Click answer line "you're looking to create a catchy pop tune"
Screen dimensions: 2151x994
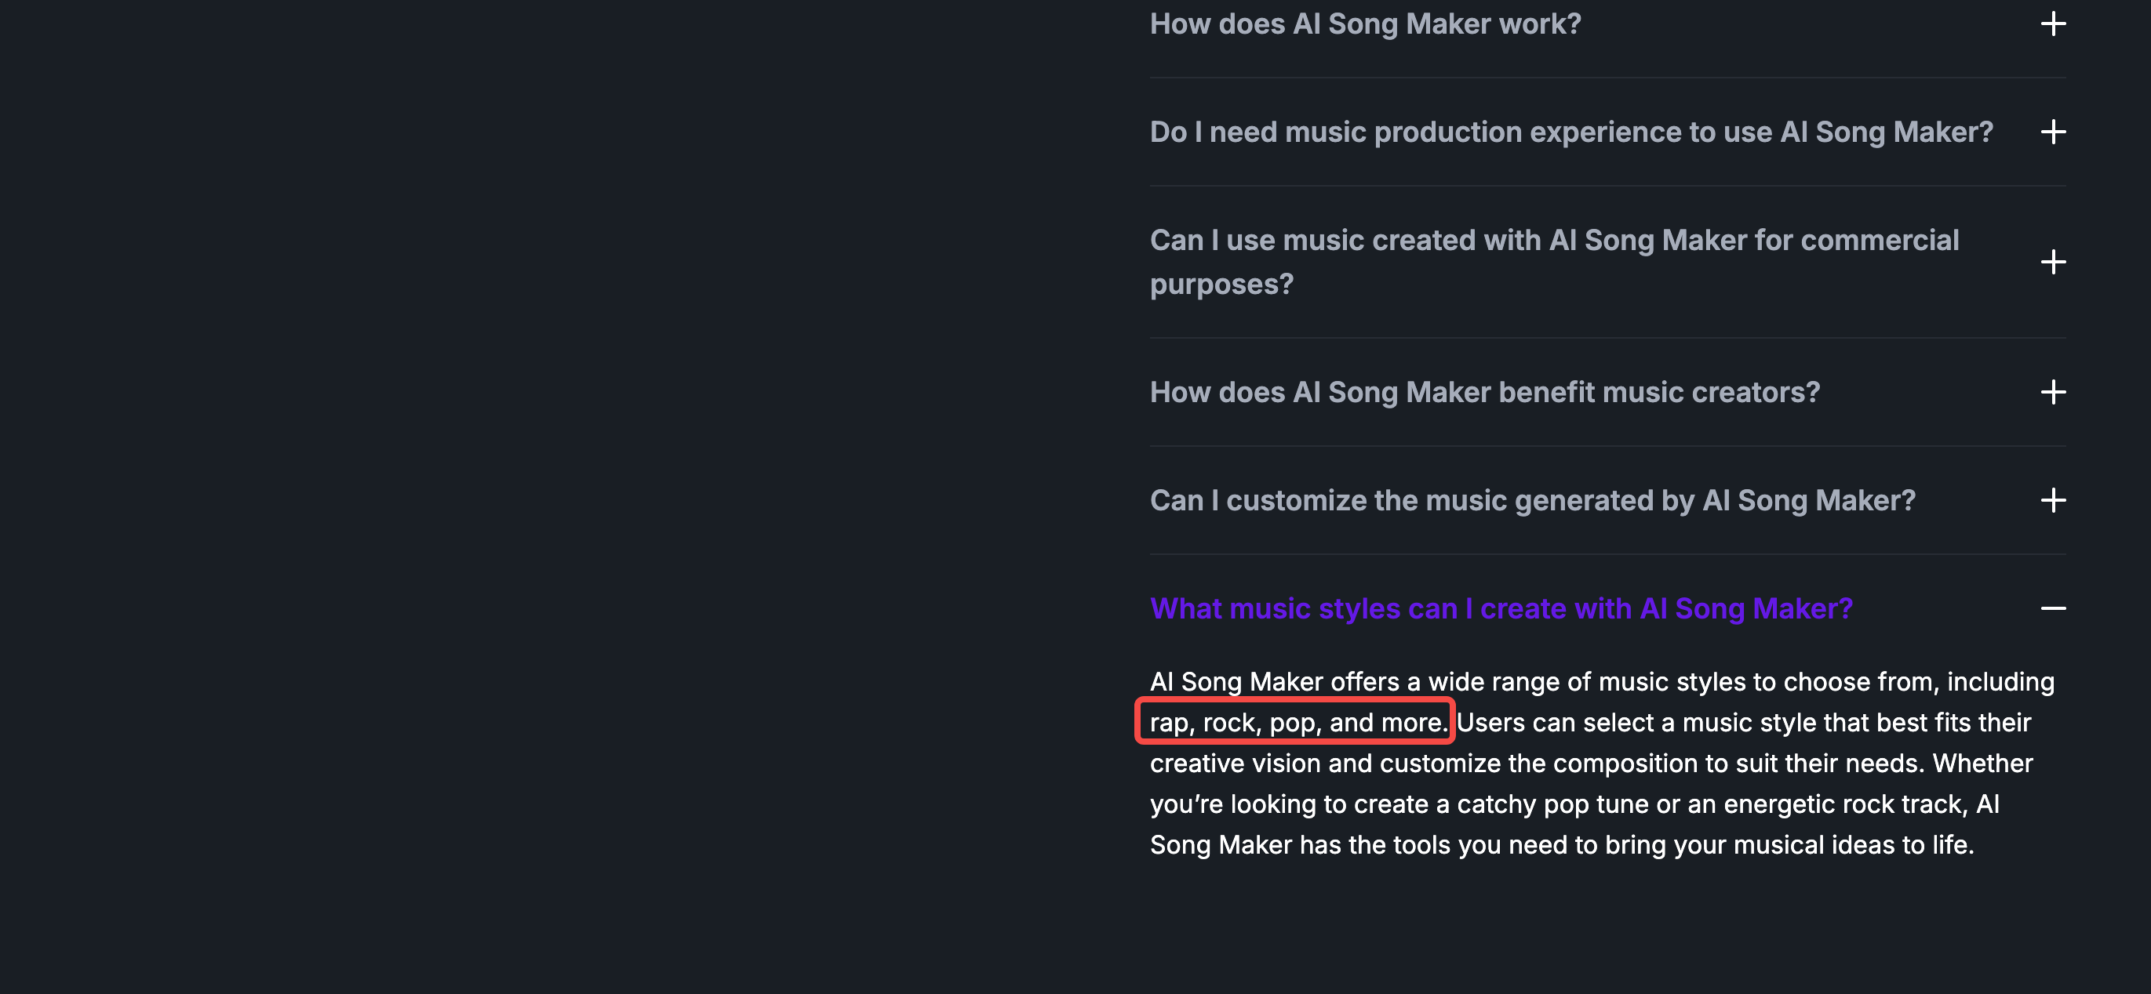click(1574, 804)
